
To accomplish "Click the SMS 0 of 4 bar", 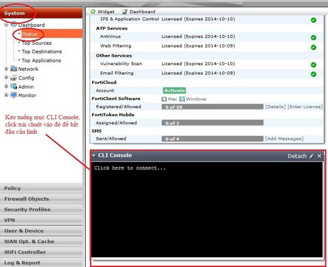I will click(213, 139).
